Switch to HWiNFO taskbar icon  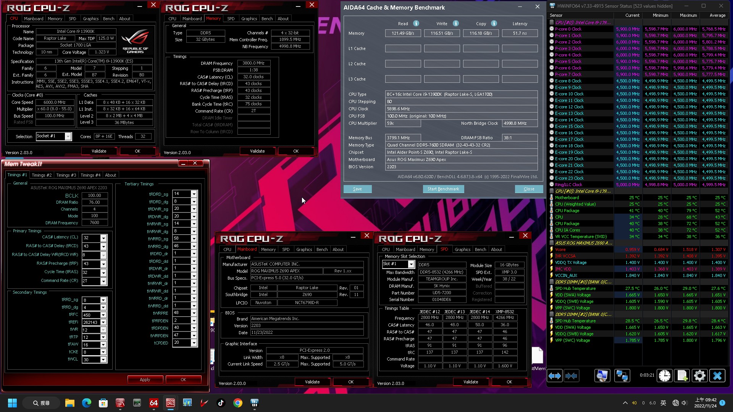click(254, 403)
